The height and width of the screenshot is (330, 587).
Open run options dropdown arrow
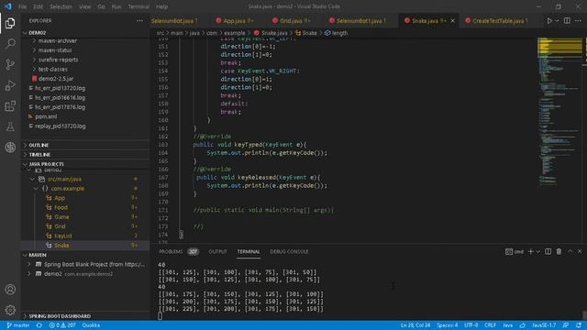tap(557, 21)
